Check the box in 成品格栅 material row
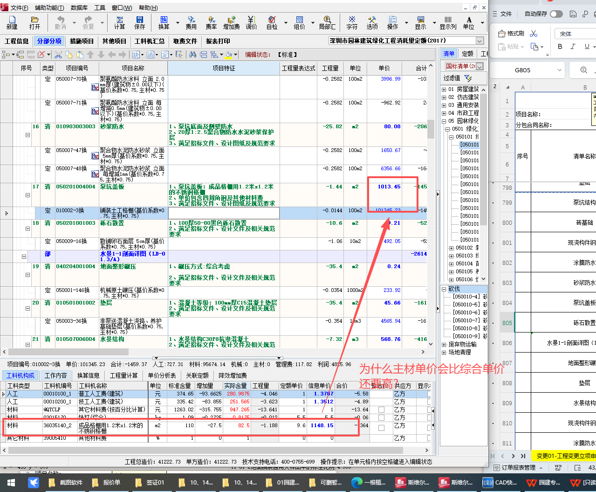This screenshot has height=492, width=596. (x=381, y=428)
